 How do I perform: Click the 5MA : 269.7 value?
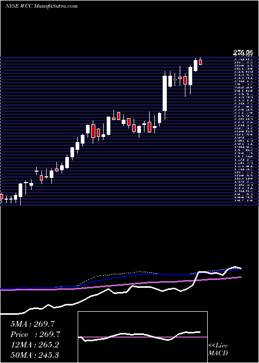point(32,324)
